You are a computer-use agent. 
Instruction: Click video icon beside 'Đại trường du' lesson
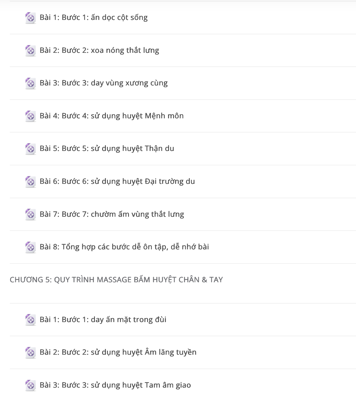click(30, 182)
